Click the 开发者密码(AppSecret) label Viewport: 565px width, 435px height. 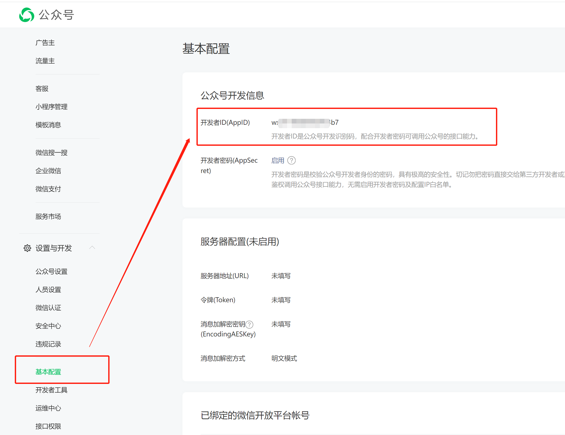click(x=229, y=165)
